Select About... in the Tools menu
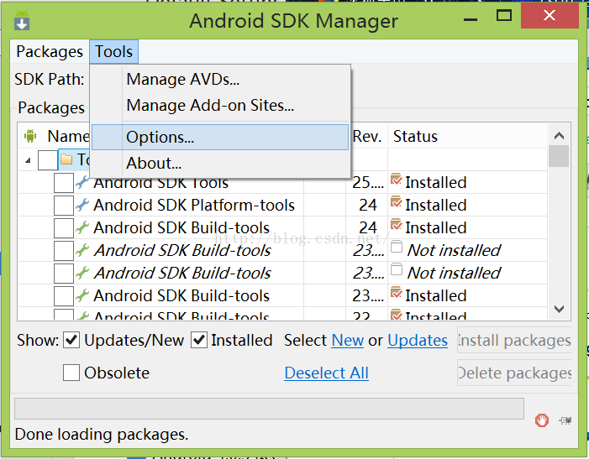Image resolution: width=589 pixels, height=459 pixels. pos(220,163)
